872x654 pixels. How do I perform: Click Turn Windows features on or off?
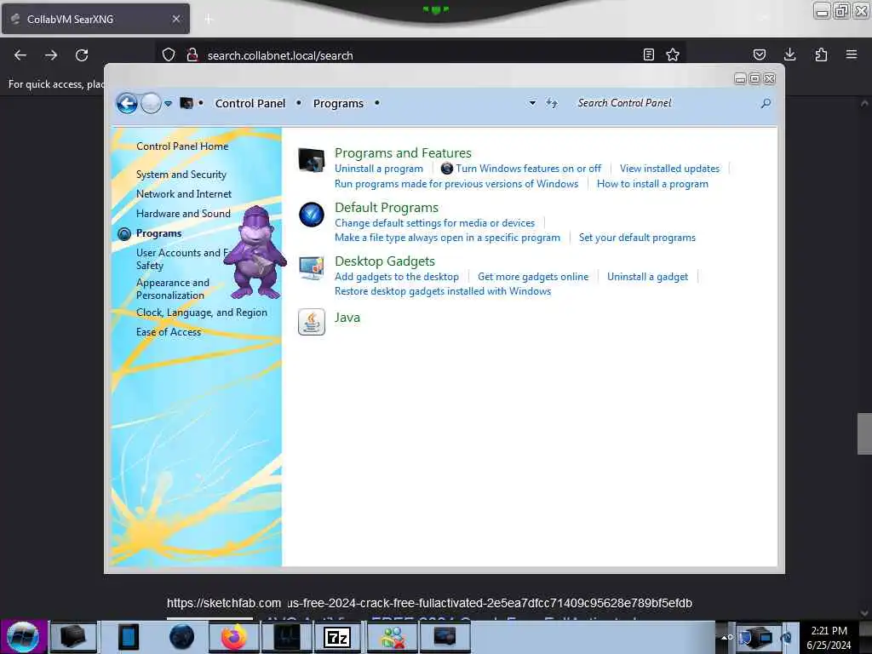click(x=528, y=169)
